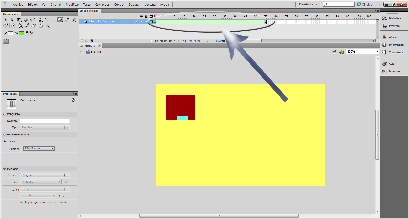The image size is (409, 219).
Task: Select the Line tool
Action: click(53, 20)
